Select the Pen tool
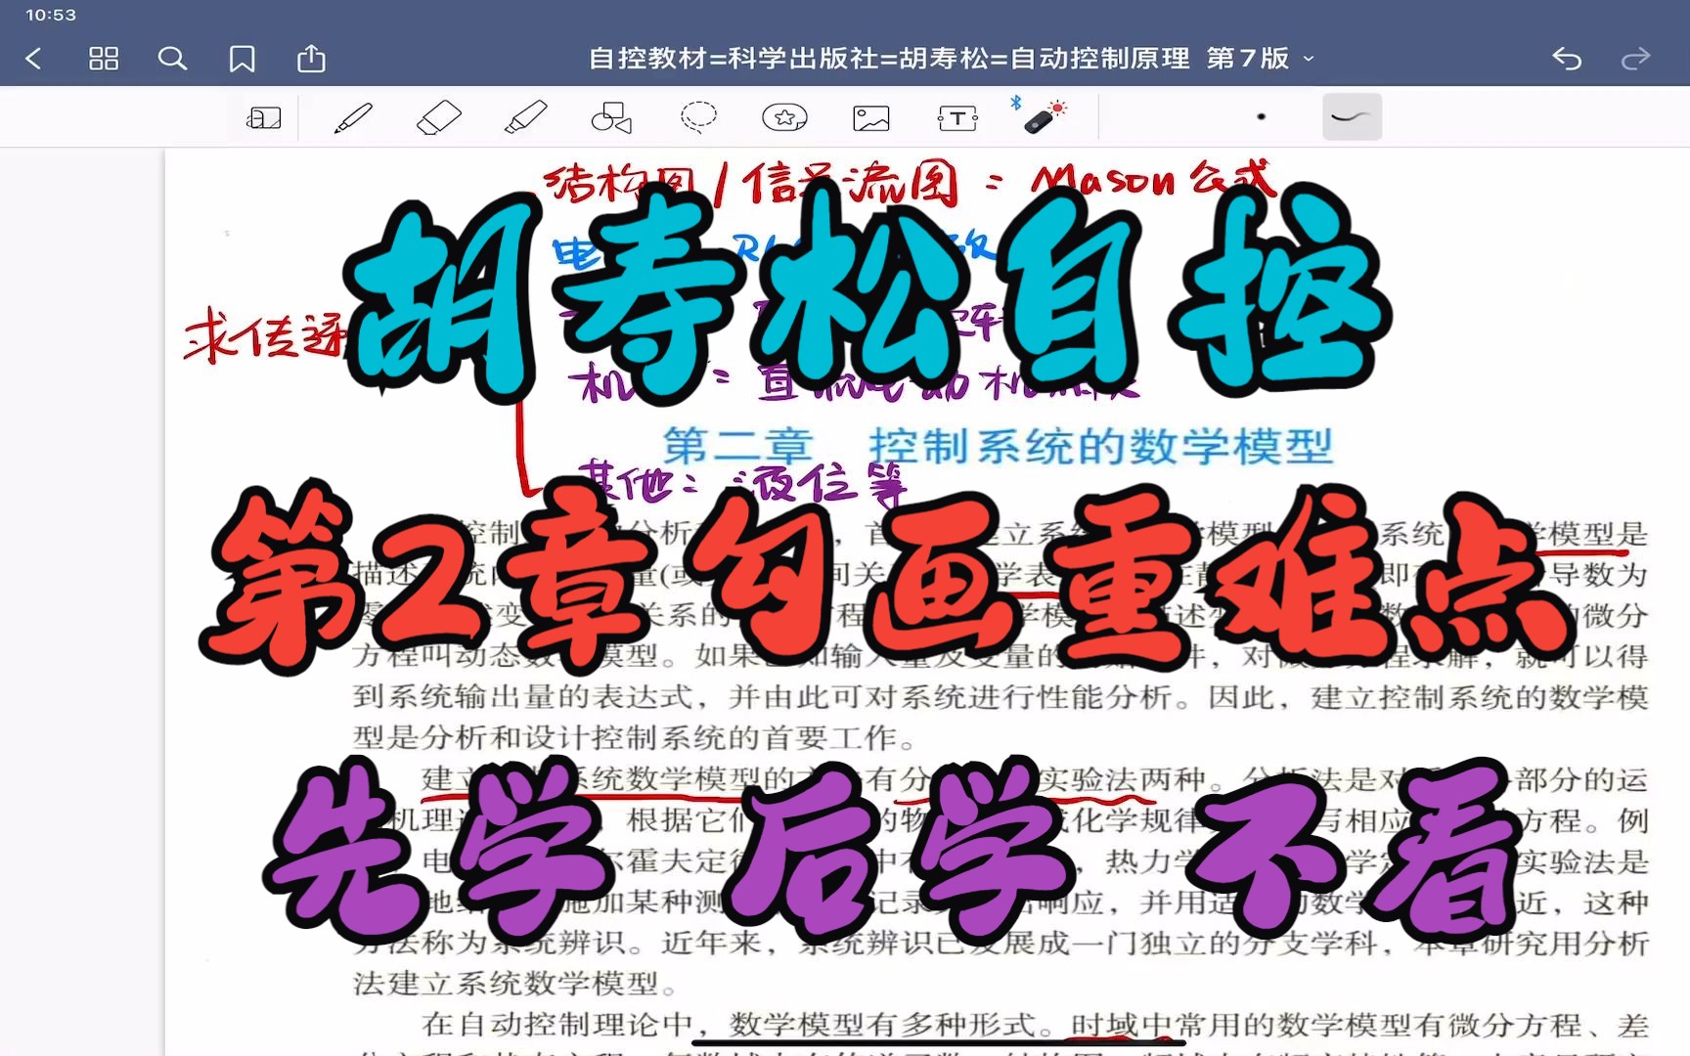1690x1056 pixels. 352,116
